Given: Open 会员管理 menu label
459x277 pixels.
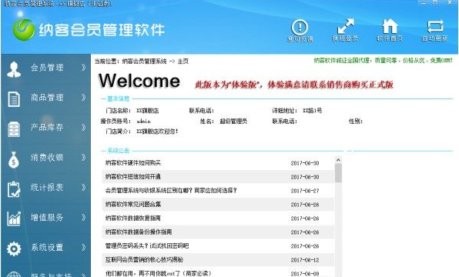Looking at the screenshot, I should (x=47, y=68).
